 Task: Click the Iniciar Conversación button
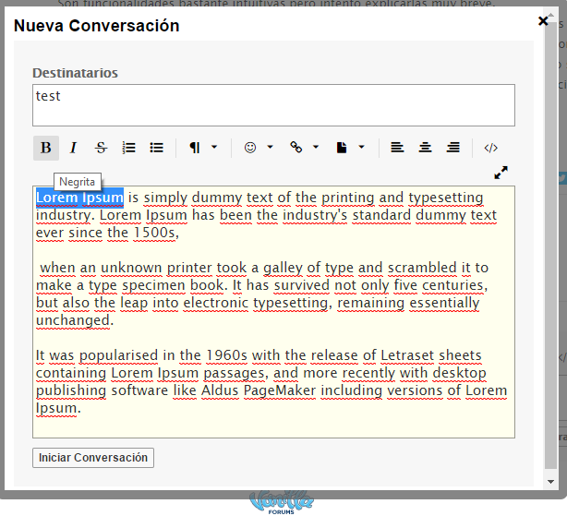[x=93, y=458]
